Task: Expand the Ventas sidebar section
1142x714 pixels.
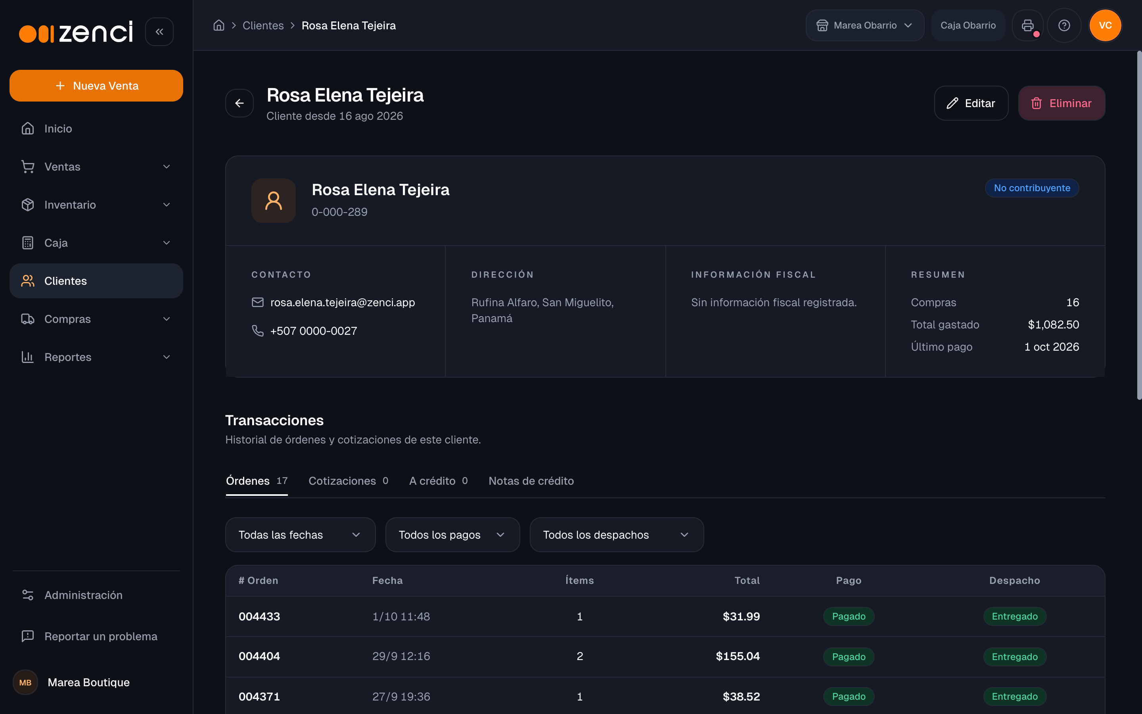Action: pyautogui.click(x=96, y=167)
